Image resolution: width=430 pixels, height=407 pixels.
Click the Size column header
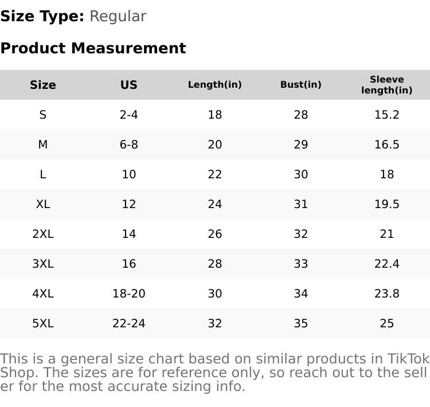(x=43, y=85)
